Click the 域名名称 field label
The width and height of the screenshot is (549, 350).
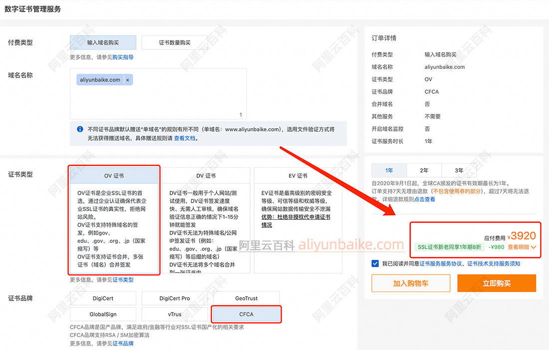point(20,75)
